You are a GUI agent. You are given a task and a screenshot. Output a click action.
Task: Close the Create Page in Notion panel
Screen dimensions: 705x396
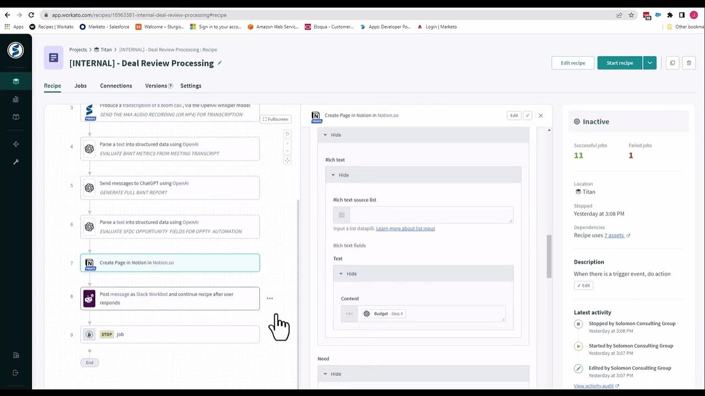[541, 116]
